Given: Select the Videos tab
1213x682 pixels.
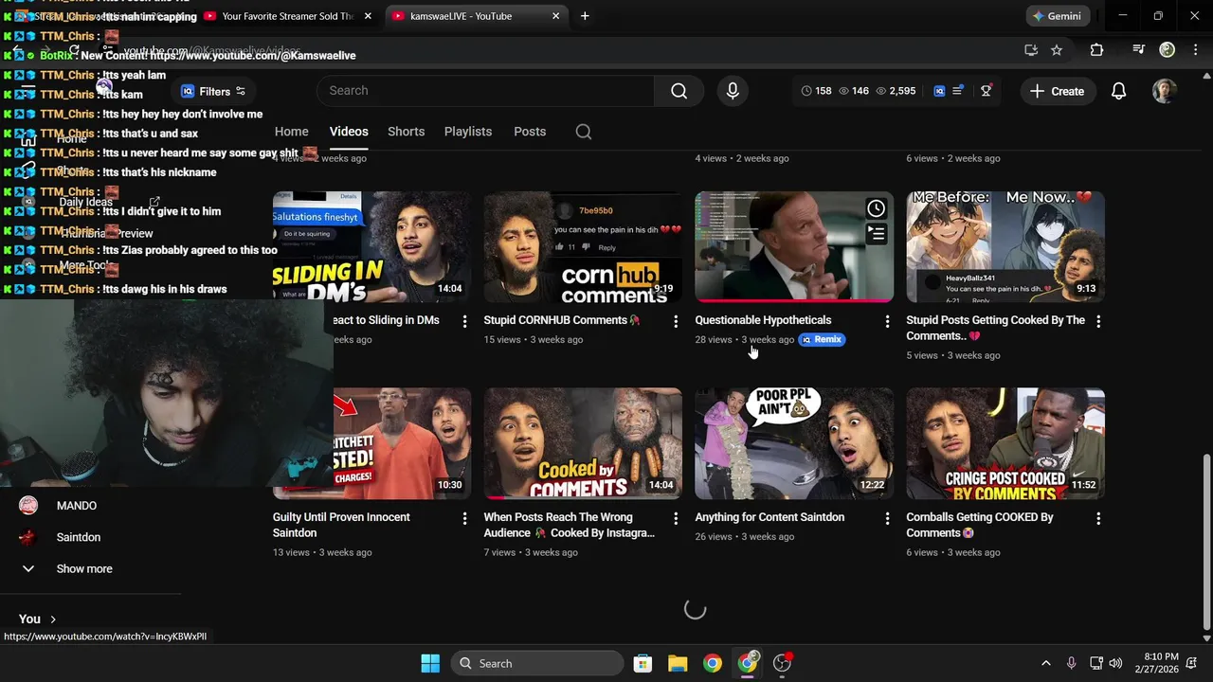Looking at the screenshot, I should click(x=349, y=132).
